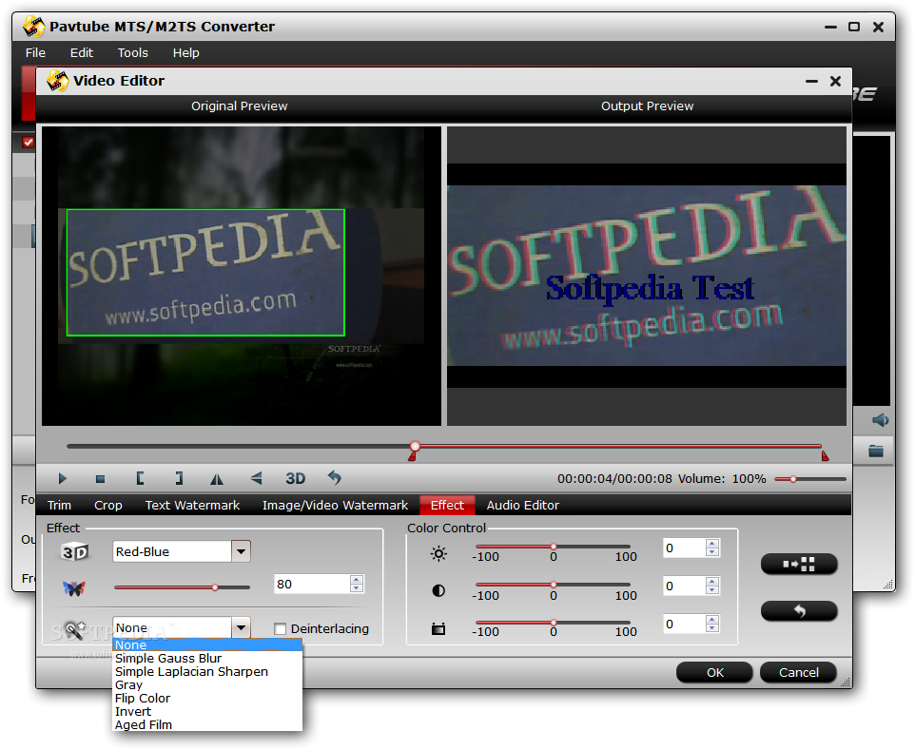
Task: Select Flip Color effect option
Action: click(x=207, y=698)
